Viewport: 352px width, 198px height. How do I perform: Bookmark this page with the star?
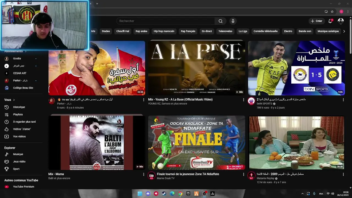[x=332, y=12]
